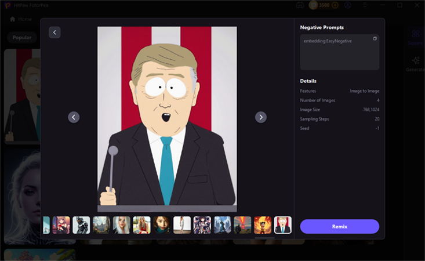Close the HitPaw FotorPea window
The image size is (425, 261).
pos(417,5)
